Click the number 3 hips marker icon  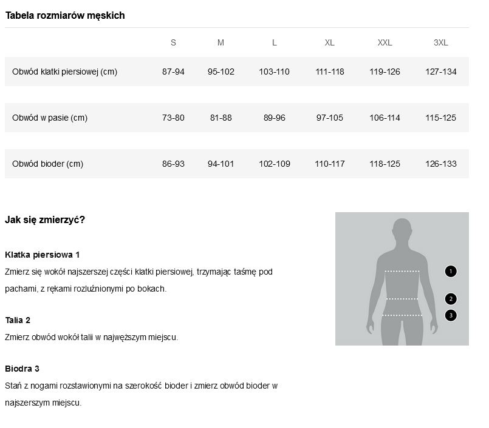[450, 315]
